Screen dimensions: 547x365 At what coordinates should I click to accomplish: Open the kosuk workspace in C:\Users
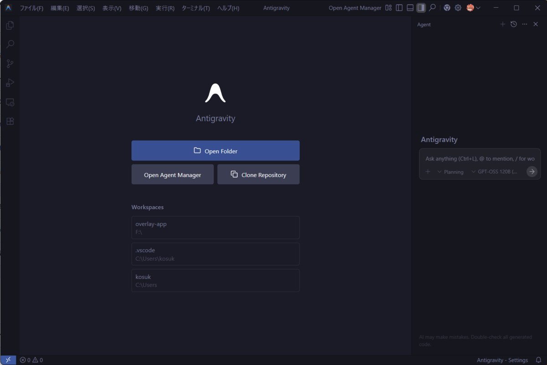(216, 280)
